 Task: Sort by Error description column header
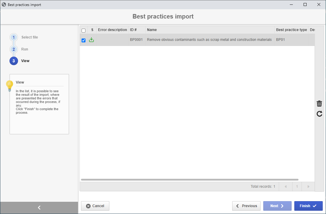pos(112,30)
